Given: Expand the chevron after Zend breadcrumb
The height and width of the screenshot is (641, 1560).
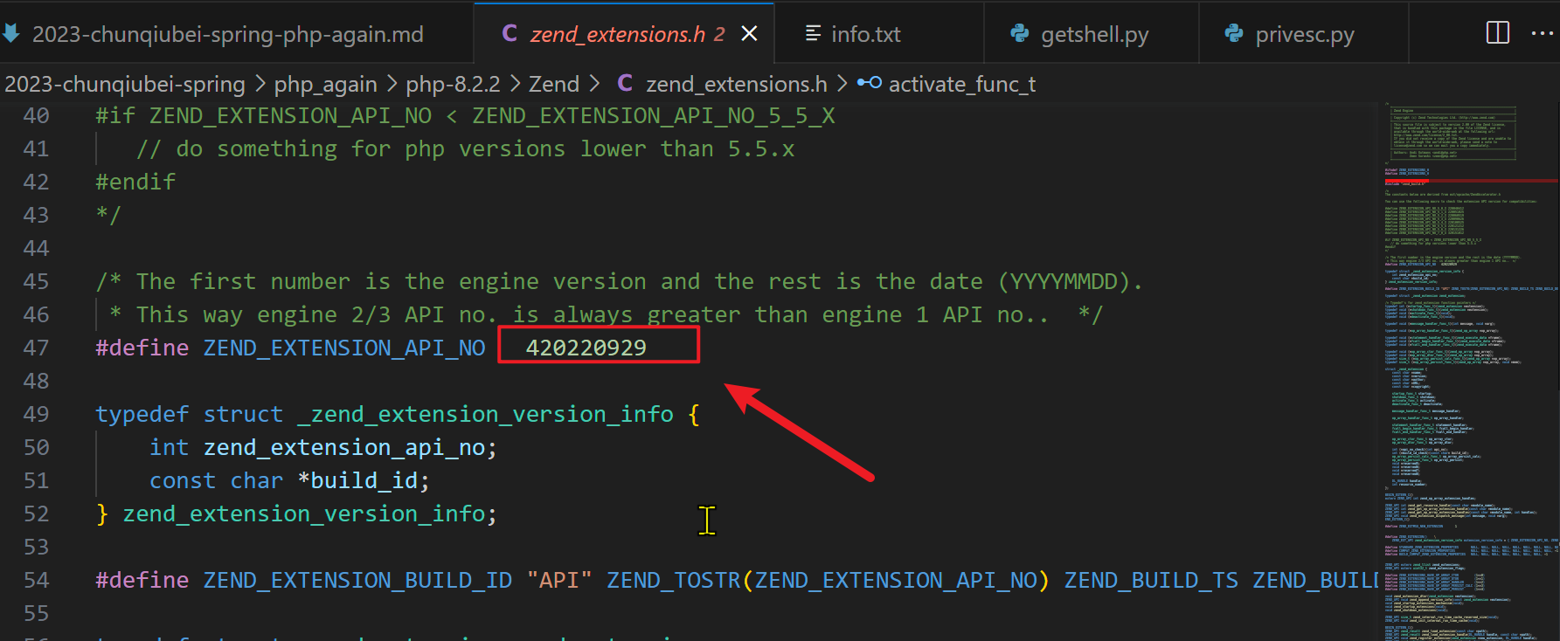Looking at the screenshot, I should pos(594,85).
